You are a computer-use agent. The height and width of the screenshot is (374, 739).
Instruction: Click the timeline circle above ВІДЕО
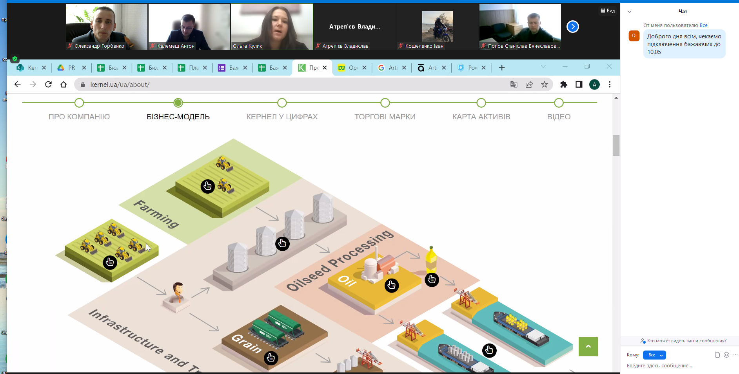coord(559,103)
